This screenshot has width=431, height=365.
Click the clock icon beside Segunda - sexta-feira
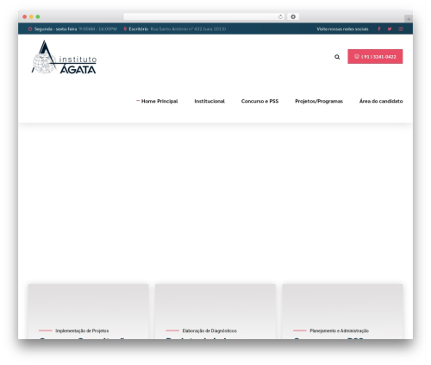pos(30,29)
